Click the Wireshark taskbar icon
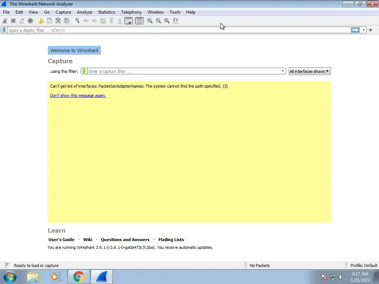Screen dimensions: 379x284 tap(102, 277)
